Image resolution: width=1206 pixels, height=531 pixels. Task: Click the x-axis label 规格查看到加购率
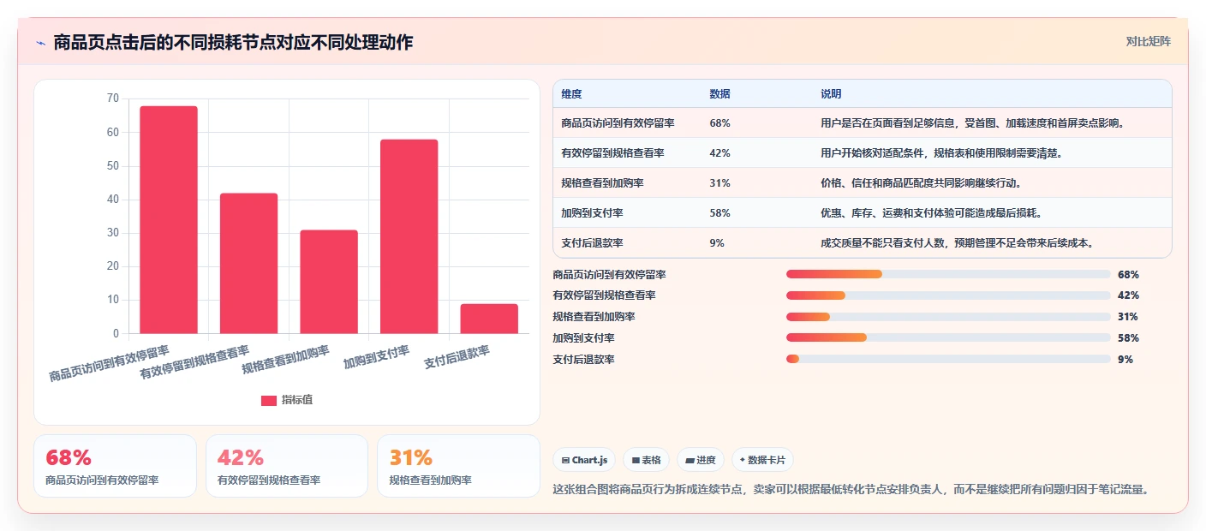[x=285, y=361]
